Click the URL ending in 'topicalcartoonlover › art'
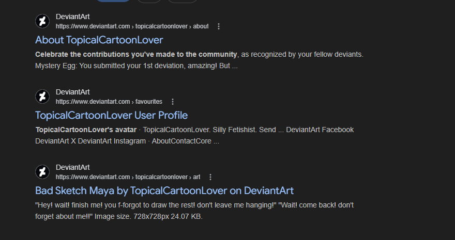 [128, 177]
